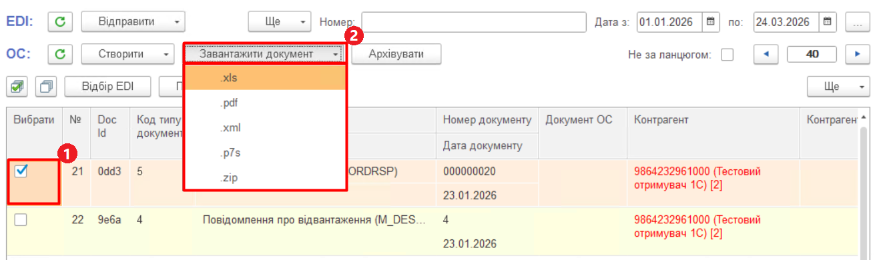
Task: Click the page count field showing 40
Action: (x=812, y=54)
